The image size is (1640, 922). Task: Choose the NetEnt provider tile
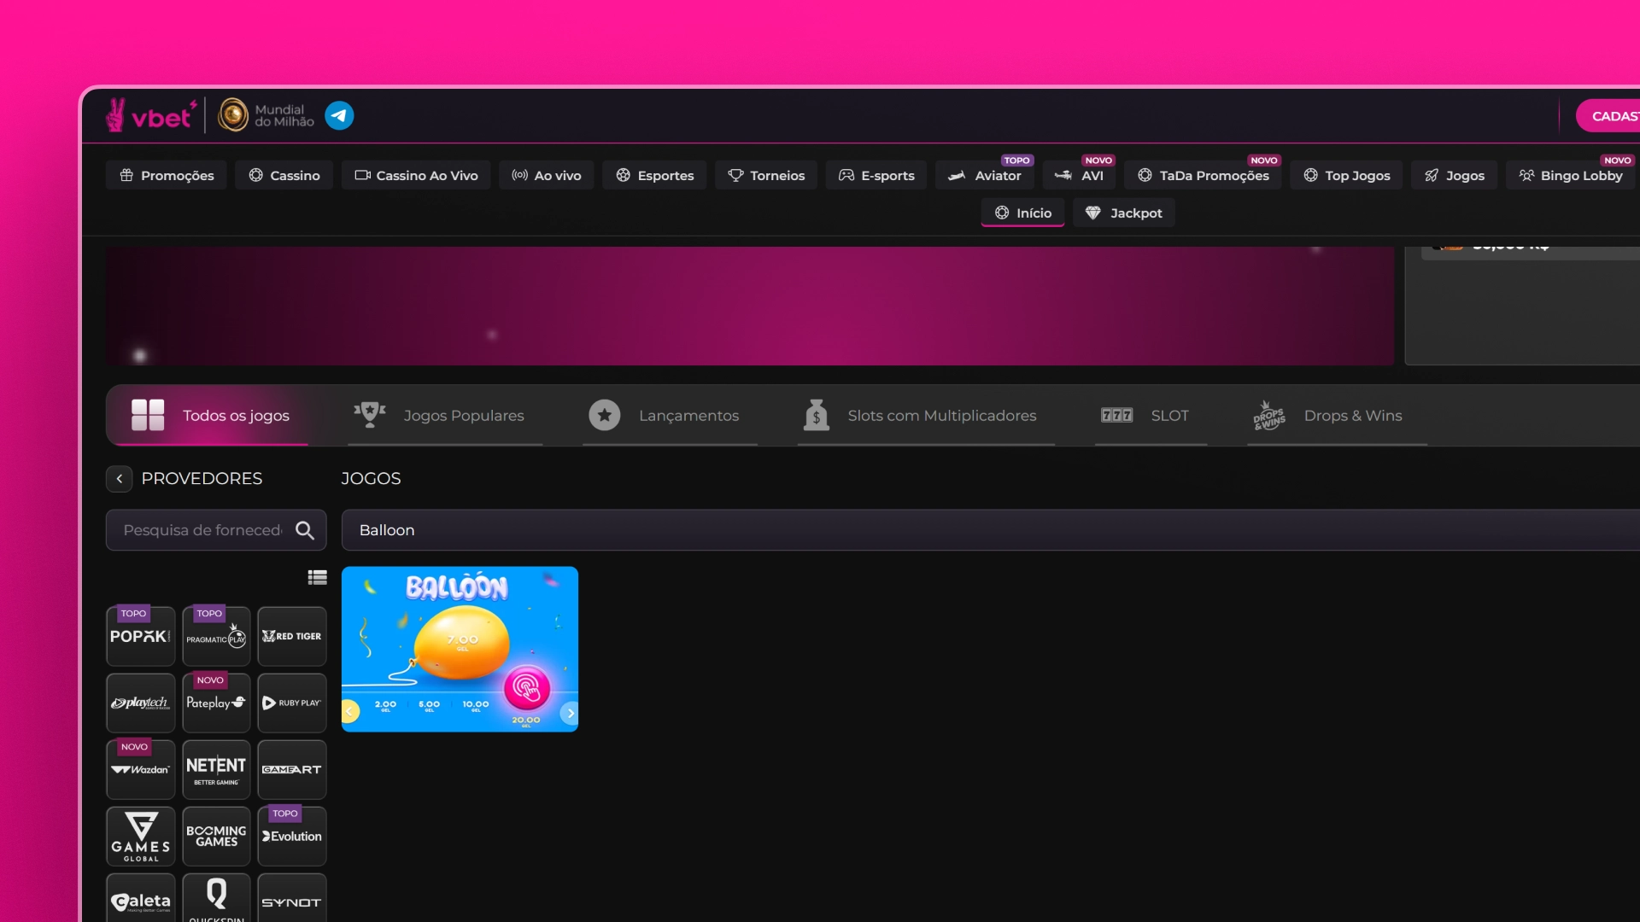tap(216, 770)
